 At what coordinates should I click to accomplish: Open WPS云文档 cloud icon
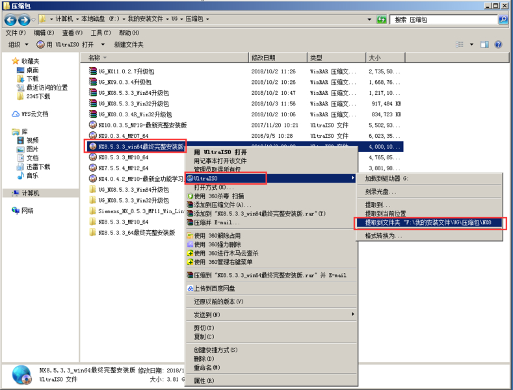point(16,114)
